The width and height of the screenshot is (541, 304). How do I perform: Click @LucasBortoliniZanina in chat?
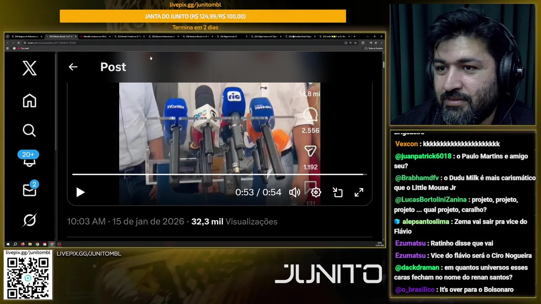(431, 200)
